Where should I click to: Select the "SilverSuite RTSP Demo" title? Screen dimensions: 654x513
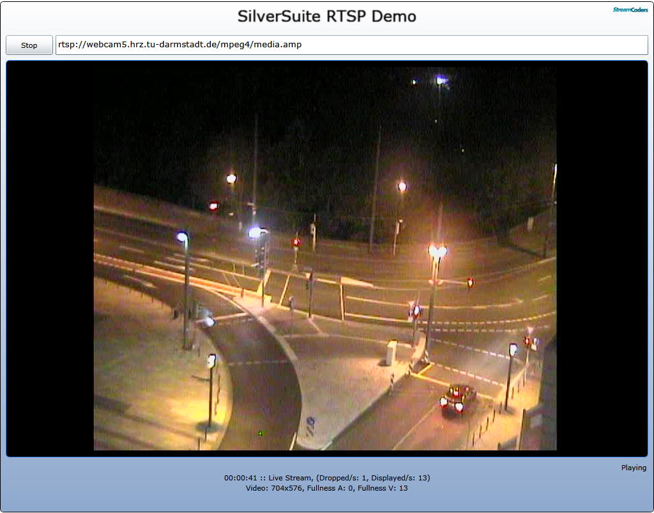(327, 17)
